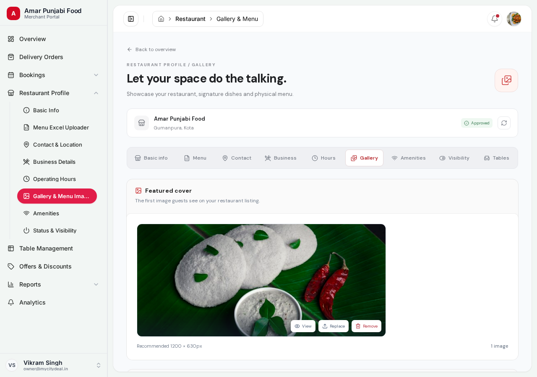
Task: Open Offers & Discounts in the sidebar
Action: click(54, 266)
